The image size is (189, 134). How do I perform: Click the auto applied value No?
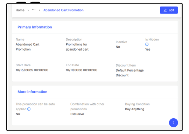click(x=18, y=114)
